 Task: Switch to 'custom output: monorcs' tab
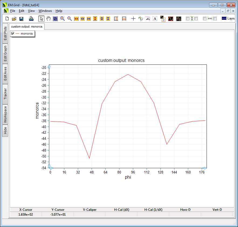point(27,27)
